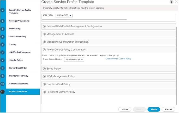Viewport: 179px width, 113px height.
Task: Open Create Power Control Policy link
Action: point(118,59)
